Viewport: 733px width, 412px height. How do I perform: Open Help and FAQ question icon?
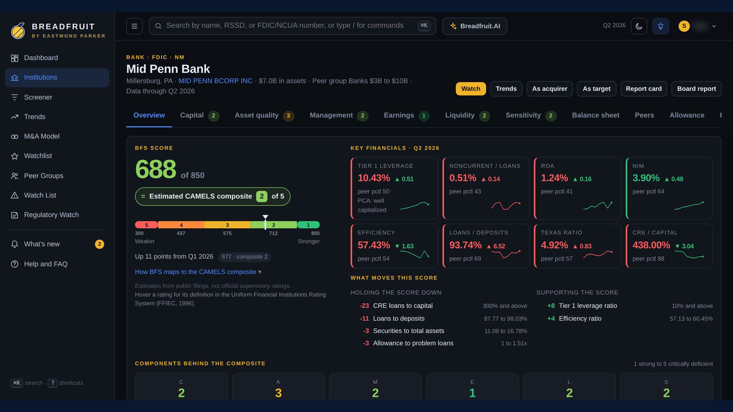[15, 264]
